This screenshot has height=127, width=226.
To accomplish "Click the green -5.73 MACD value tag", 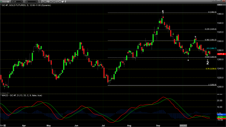I will pos(221,117).
